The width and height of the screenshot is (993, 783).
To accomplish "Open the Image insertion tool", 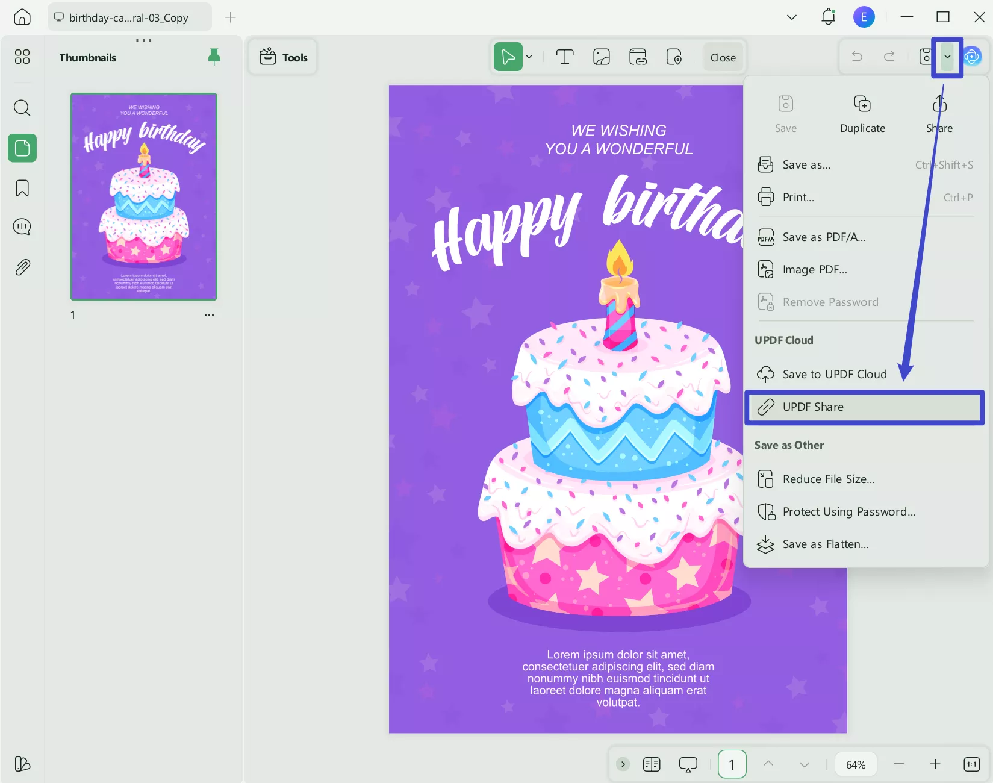I will [601, 57].
